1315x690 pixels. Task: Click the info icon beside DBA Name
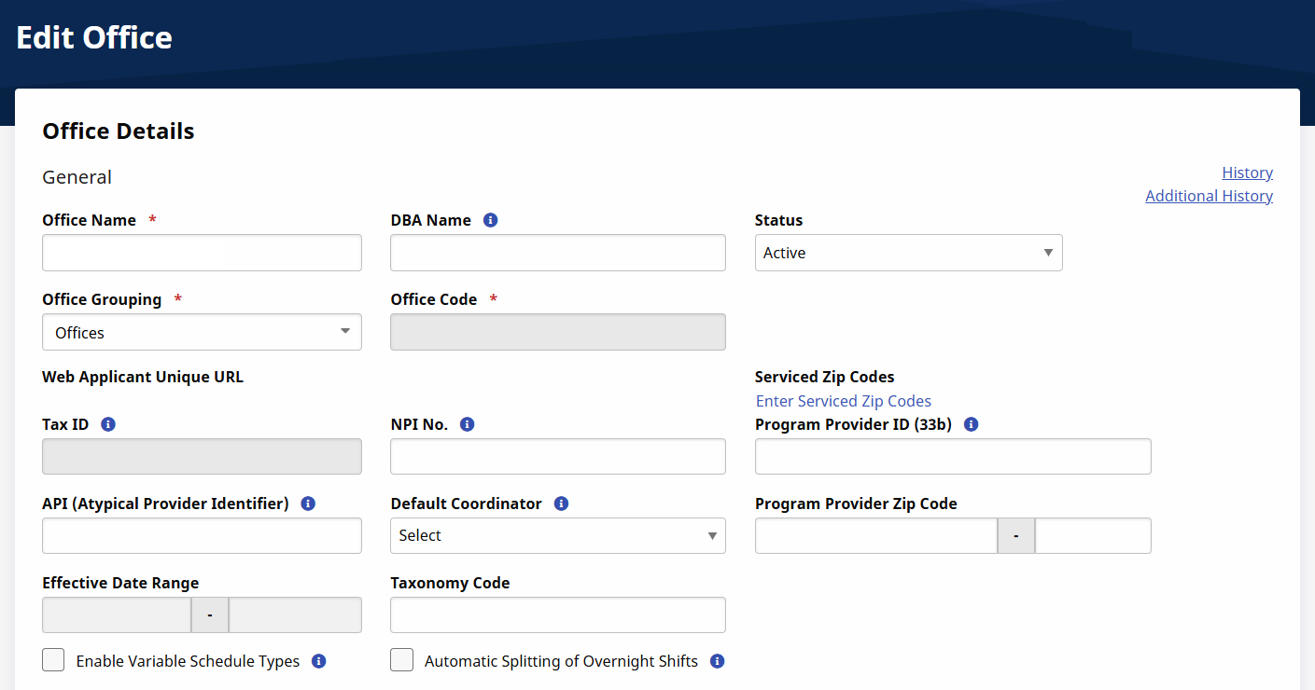coord(491,221)
